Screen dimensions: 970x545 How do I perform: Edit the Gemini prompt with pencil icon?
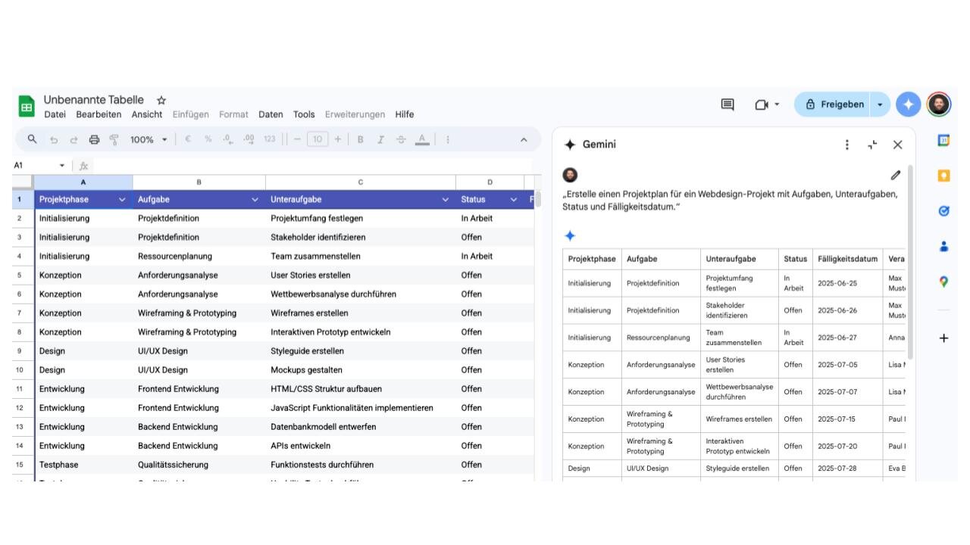[896, 175]
